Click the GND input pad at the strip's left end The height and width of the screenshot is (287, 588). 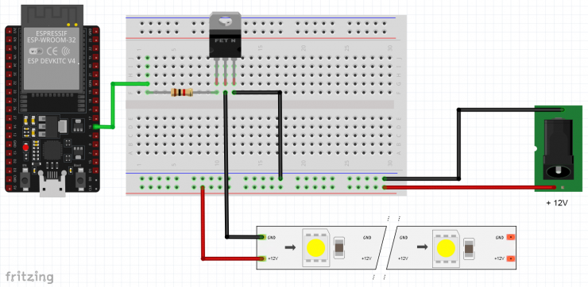pos(262,237)
